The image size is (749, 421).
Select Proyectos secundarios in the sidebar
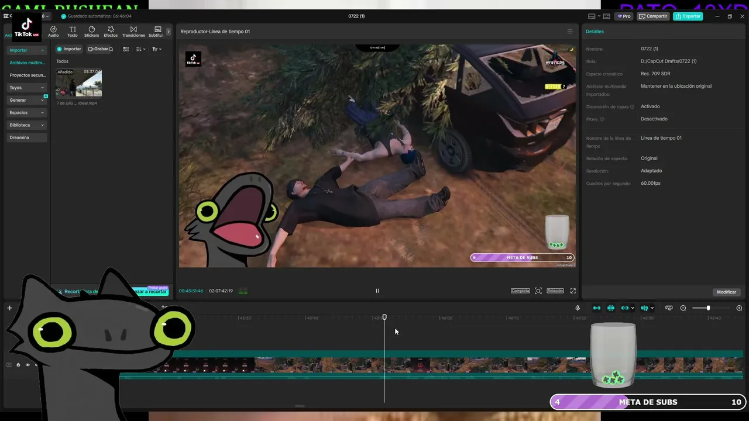point(27,75)
